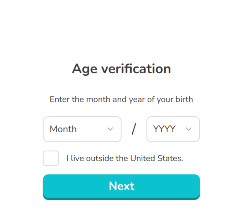Click the "I live outside the United States." label
This screenshot has height=217, width=227.
click(125, 158)
